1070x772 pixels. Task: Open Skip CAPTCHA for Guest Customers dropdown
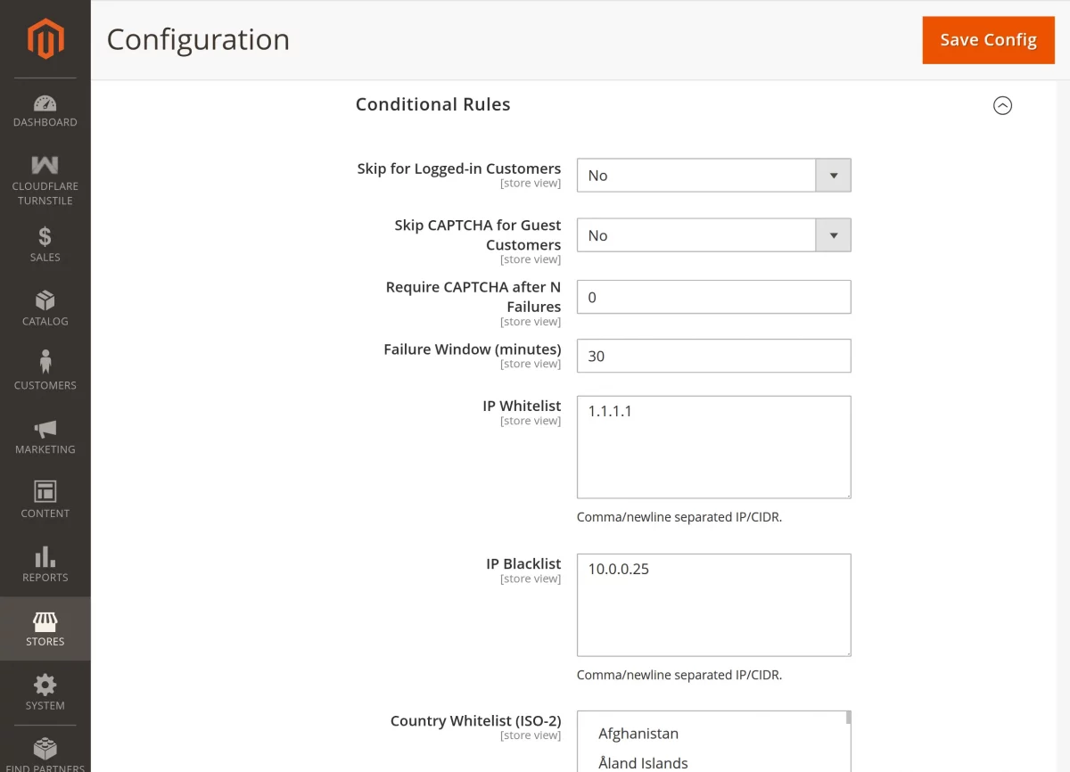click(714, 235)
